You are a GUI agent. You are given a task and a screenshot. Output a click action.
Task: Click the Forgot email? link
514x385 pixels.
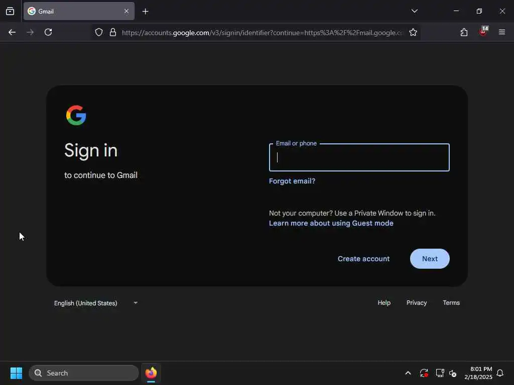tap(292, 181)
